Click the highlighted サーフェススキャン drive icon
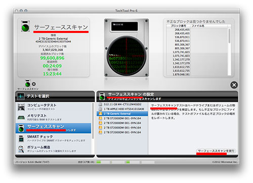This screenshot has width=253, height=183. click(x=21, y=128)
